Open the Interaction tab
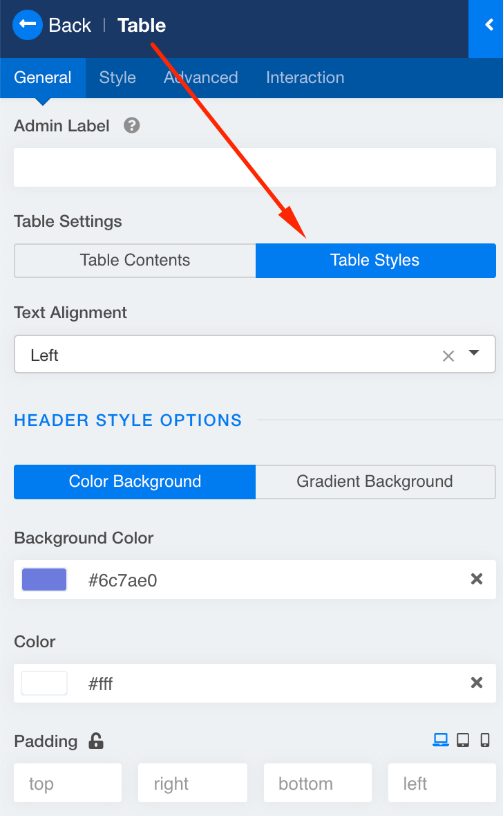The height and width of the screenshot is (816, 503). (x=305, y=77)
